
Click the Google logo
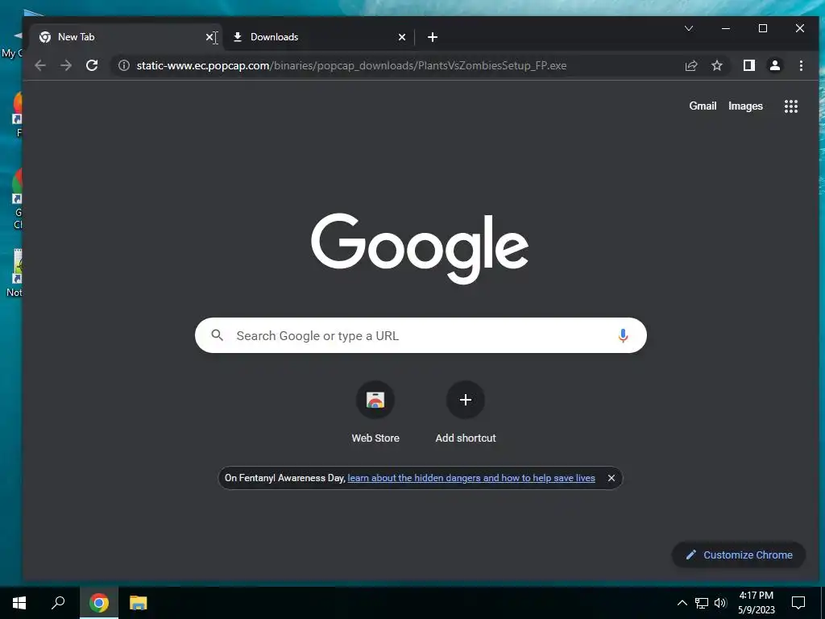[420, 248]
